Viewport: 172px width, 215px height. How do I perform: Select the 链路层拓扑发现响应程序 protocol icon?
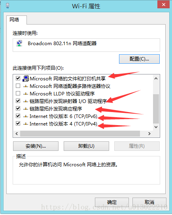[26, 109]
